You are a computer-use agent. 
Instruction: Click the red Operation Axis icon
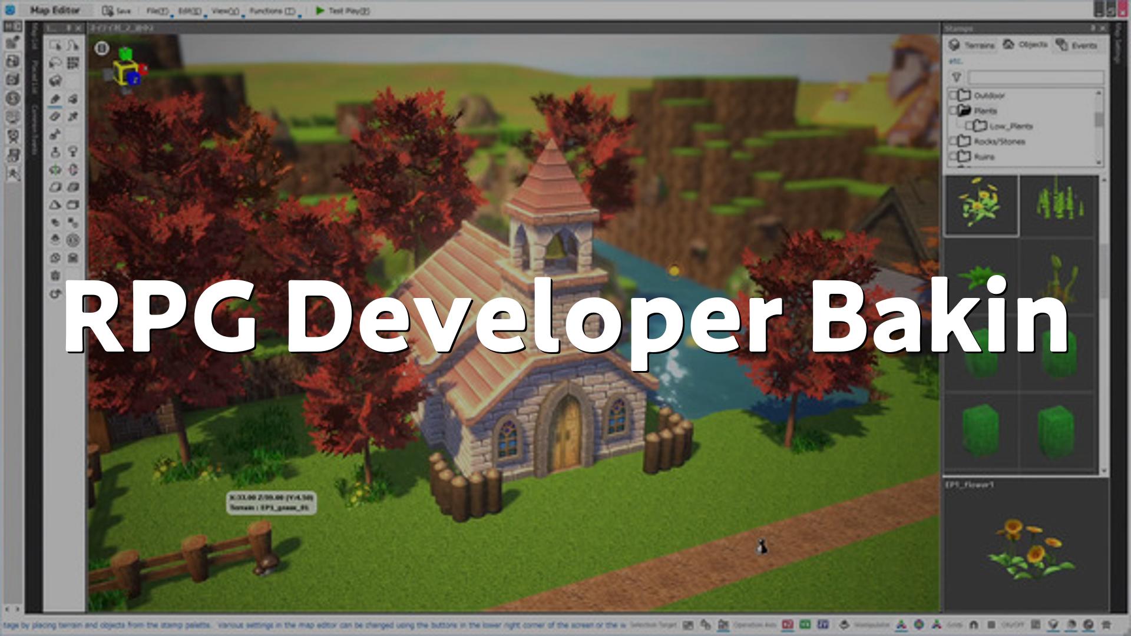[x=788, y=625]
